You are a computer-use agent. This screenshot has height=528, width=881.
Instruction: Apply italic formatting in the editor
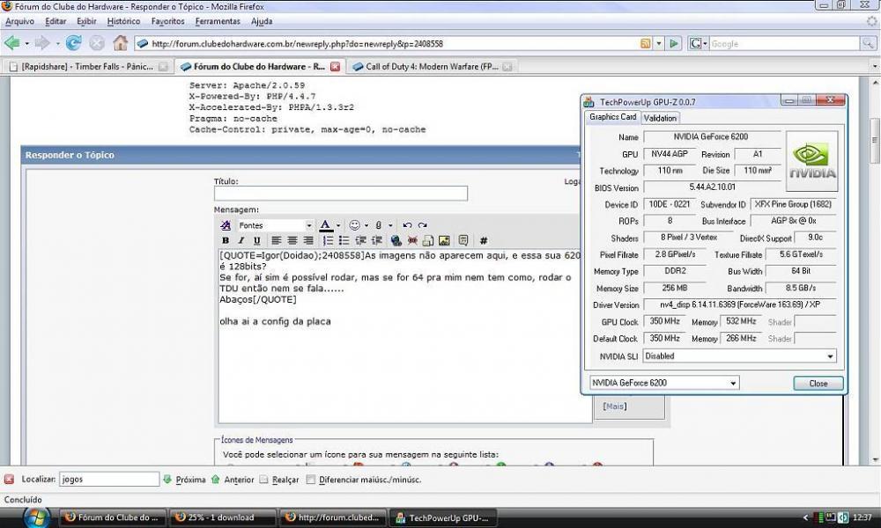pos(241,240)
